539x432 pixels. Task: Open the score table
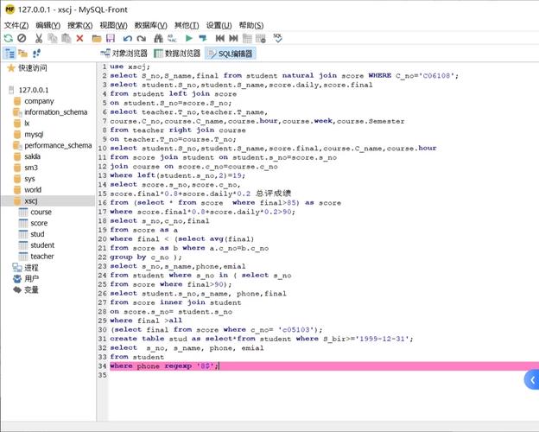point(39,223)
